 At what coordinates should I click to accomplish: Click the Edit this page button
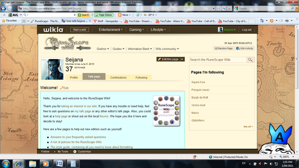pos(168,59)
